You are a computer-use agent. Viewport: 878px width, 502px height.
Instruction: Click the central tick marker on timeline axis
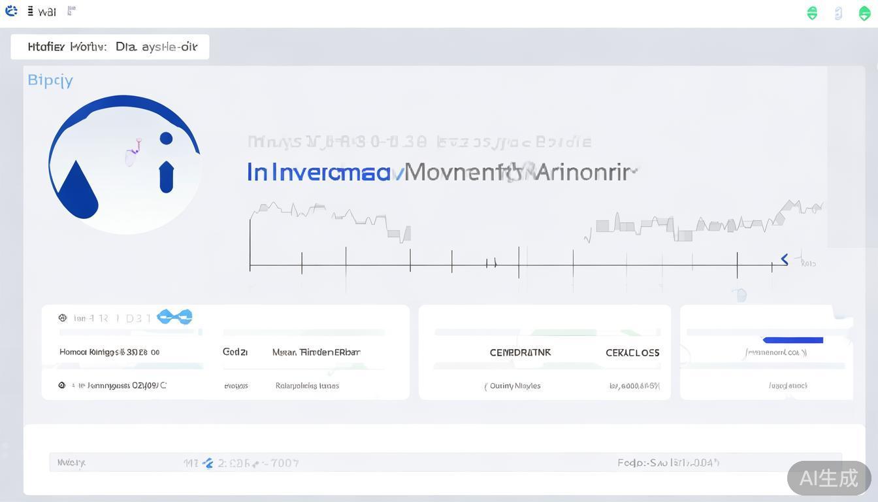tap(519, 262)
